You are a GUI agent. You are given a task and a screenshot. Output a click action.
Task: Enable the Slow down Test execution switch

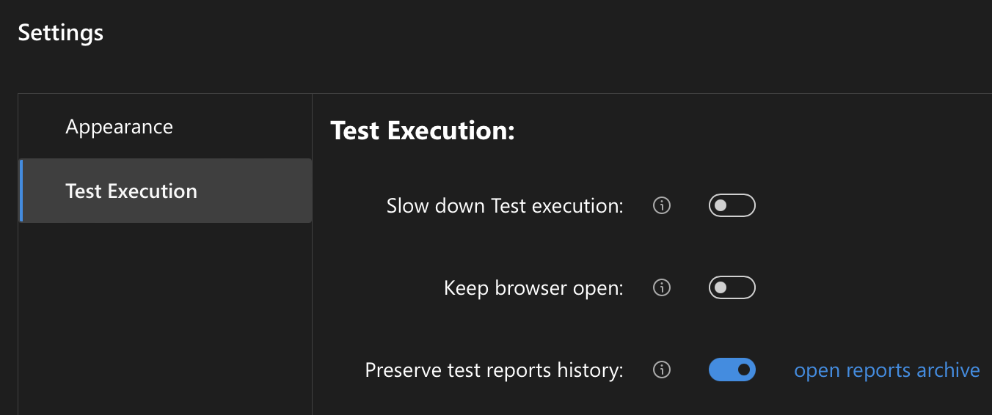coord(732,206)
